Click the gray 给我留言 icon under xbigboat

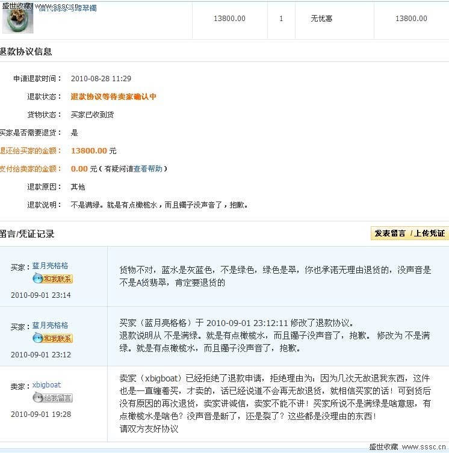click(52, 398)
